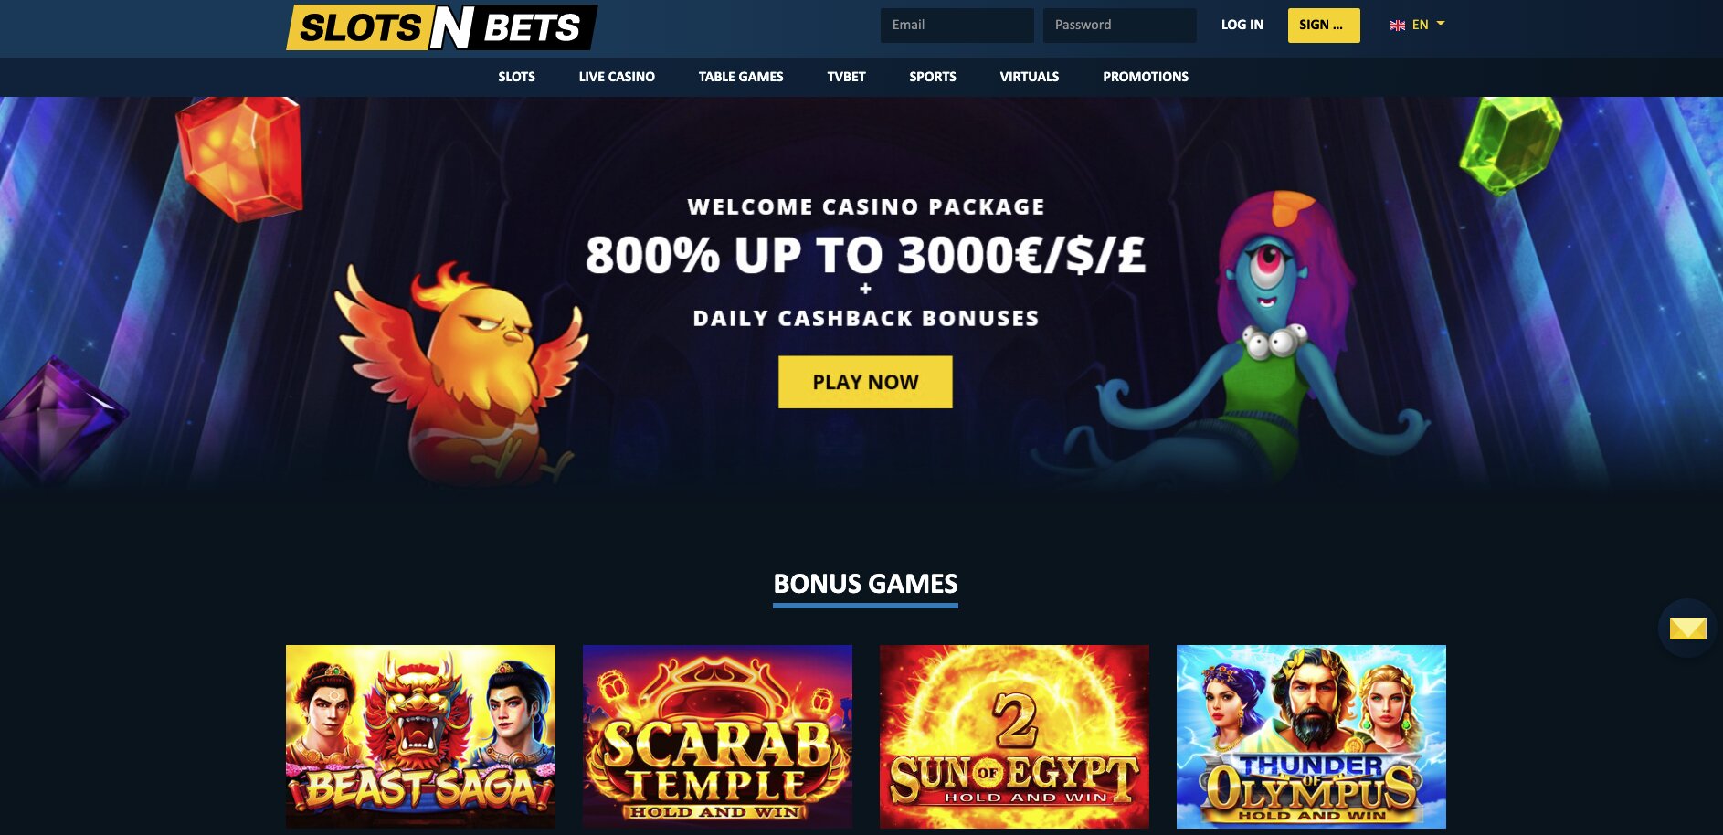Image resolution: width=1723 pixels, height=835 pixels.
Task: Launch the Thunder of Olympus game tile
Action: tap(1311, 736)
